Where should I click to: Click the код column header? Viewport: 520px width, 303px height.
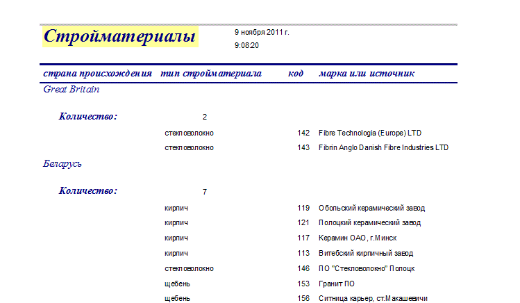pos(296,73)
